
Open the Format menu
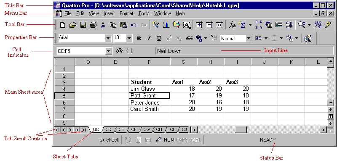(126, 13)
